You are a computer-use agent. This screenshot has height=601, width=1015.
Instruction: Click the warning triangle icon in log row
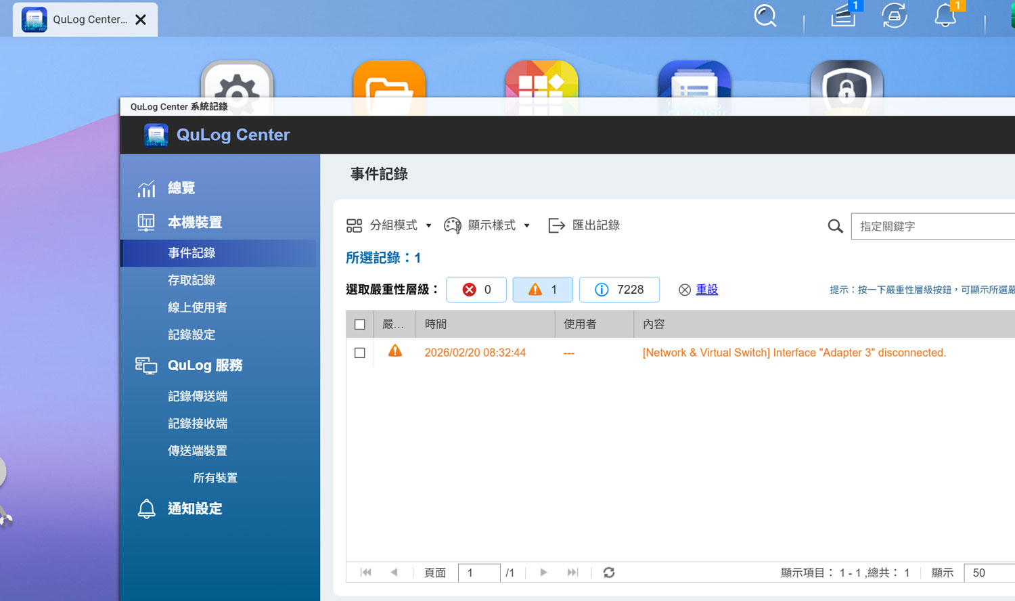pos(395,351)
